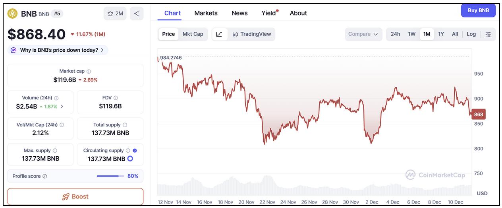Click the Boost button
The height and width of the screenshot is (208, 502).
(x=75, y=196)
